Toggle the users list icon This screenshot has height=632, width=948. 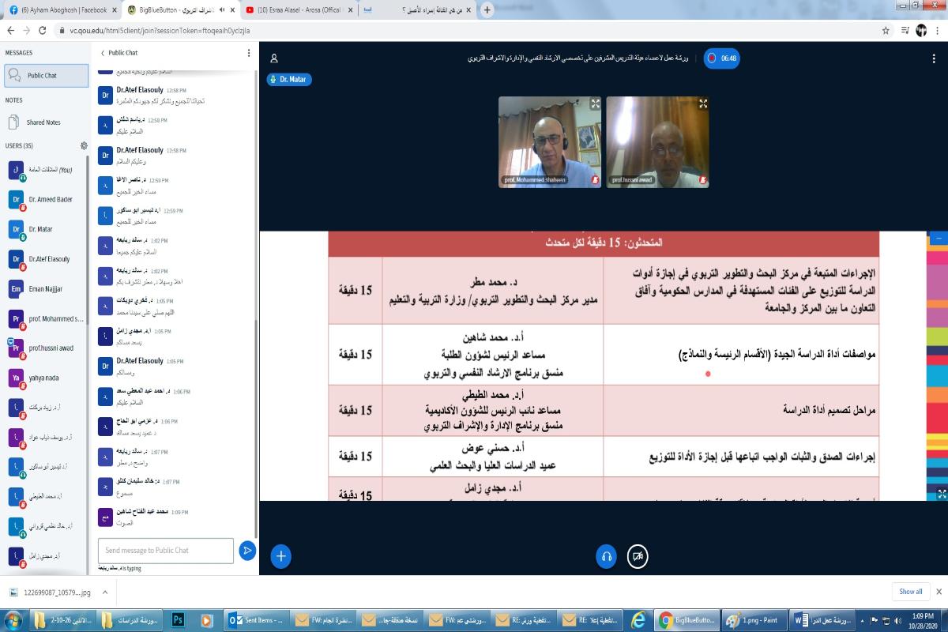click(x=274, y=58)
